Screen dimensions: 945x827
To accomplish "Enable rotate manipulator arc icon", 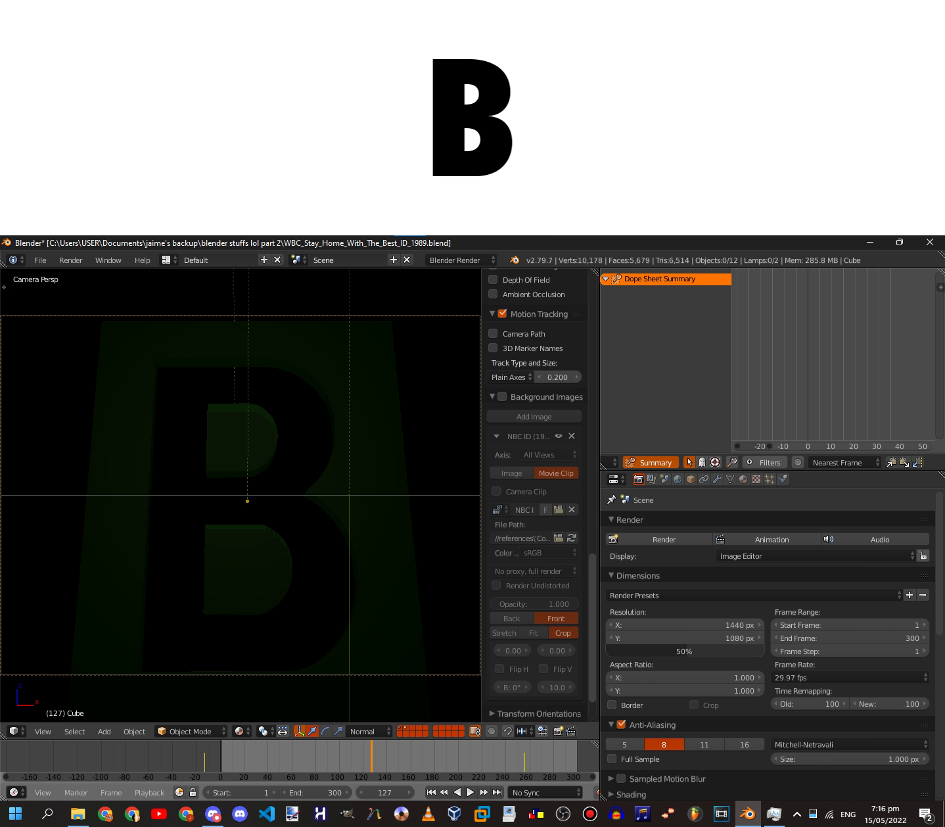I will (325, 731).
